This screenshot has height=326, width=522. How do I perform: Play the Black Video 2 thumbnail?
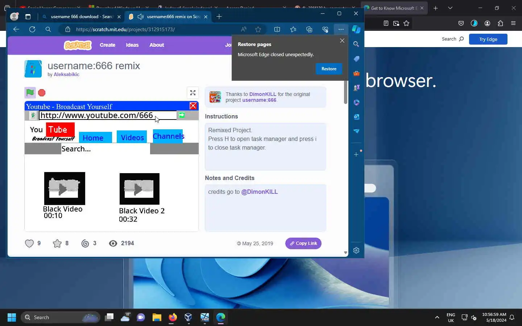(140, 189)
